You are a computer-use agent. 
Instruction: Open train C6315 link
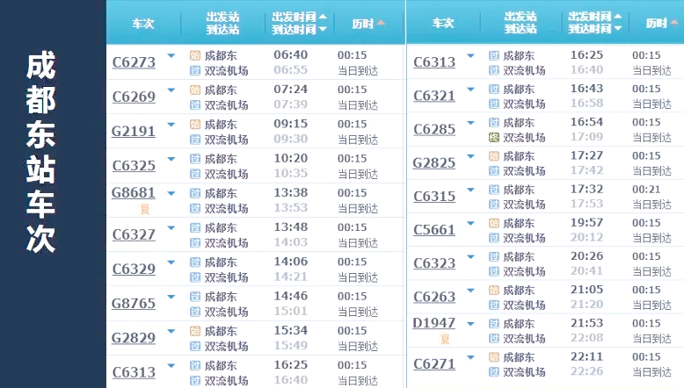(434, 197)
